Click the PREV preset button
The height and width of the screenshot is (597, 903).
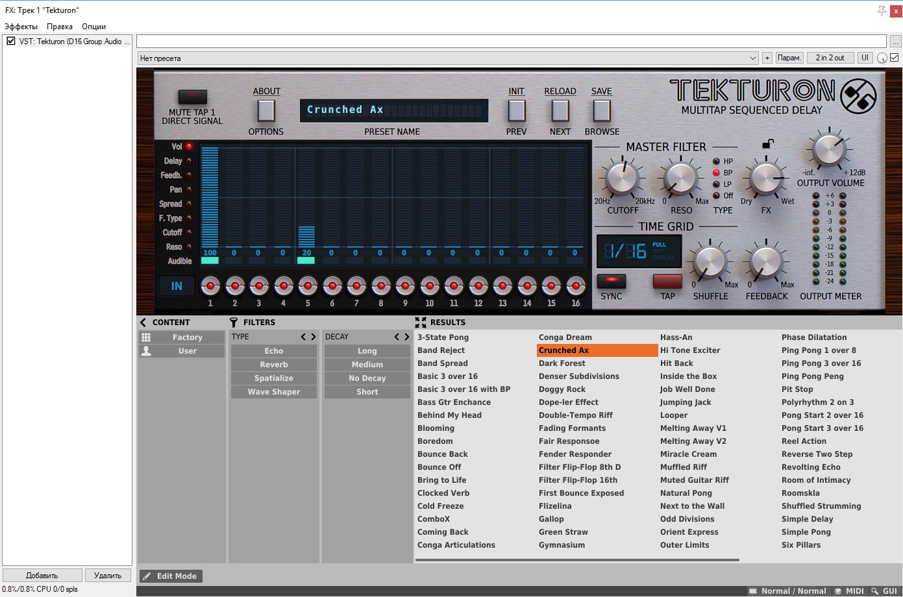(517, 110)
